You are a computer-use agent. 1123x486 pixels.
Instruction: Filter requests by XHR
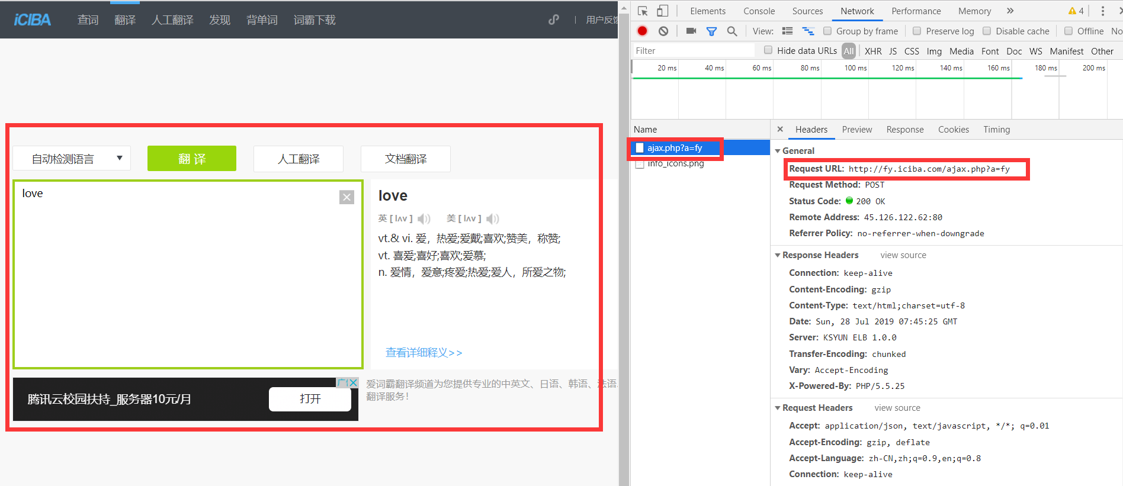click(x=873, y=51)
